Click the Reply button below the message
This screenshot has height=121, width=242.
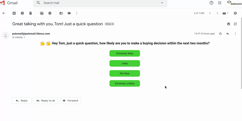click(x=22, y=101)
